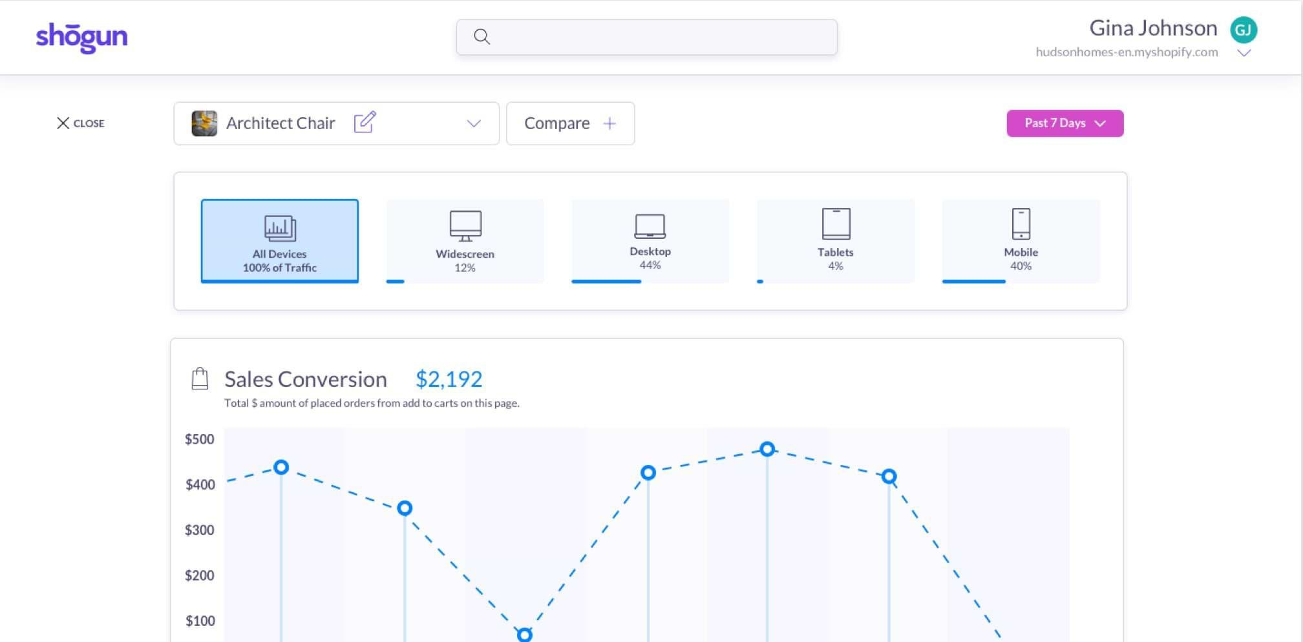Screen dimensions: 1303x642
Task: Click the Desktop laptop icon
Action: (650, 227)
